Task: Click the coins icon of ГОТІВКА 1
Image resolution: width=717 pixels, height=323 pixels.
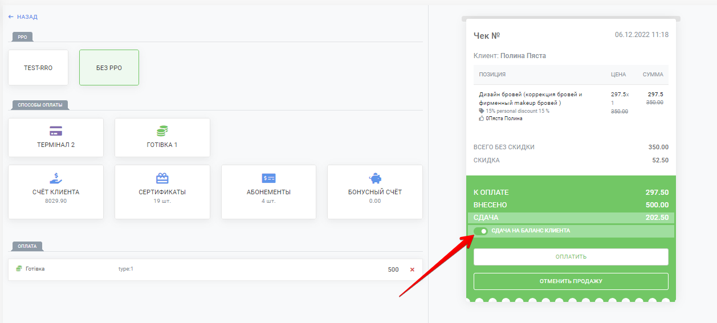Action: [162, 131]
